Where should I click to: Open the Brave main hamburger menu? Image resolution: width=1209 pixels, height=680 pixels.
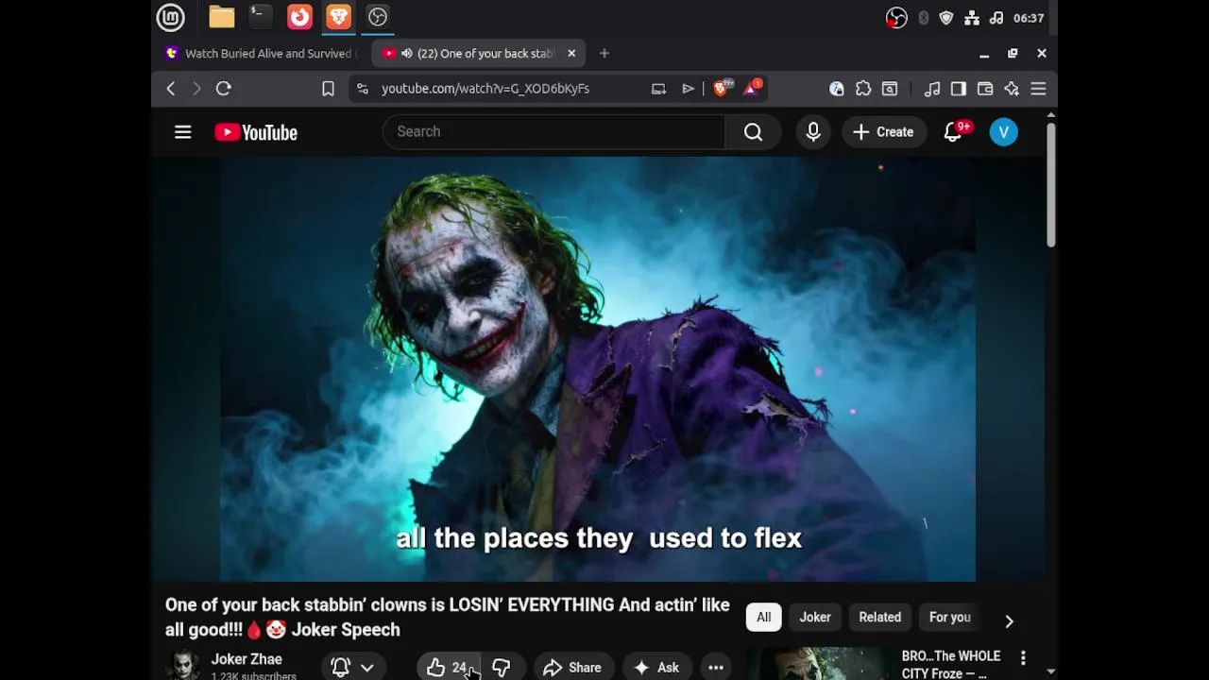point(1038,89)
